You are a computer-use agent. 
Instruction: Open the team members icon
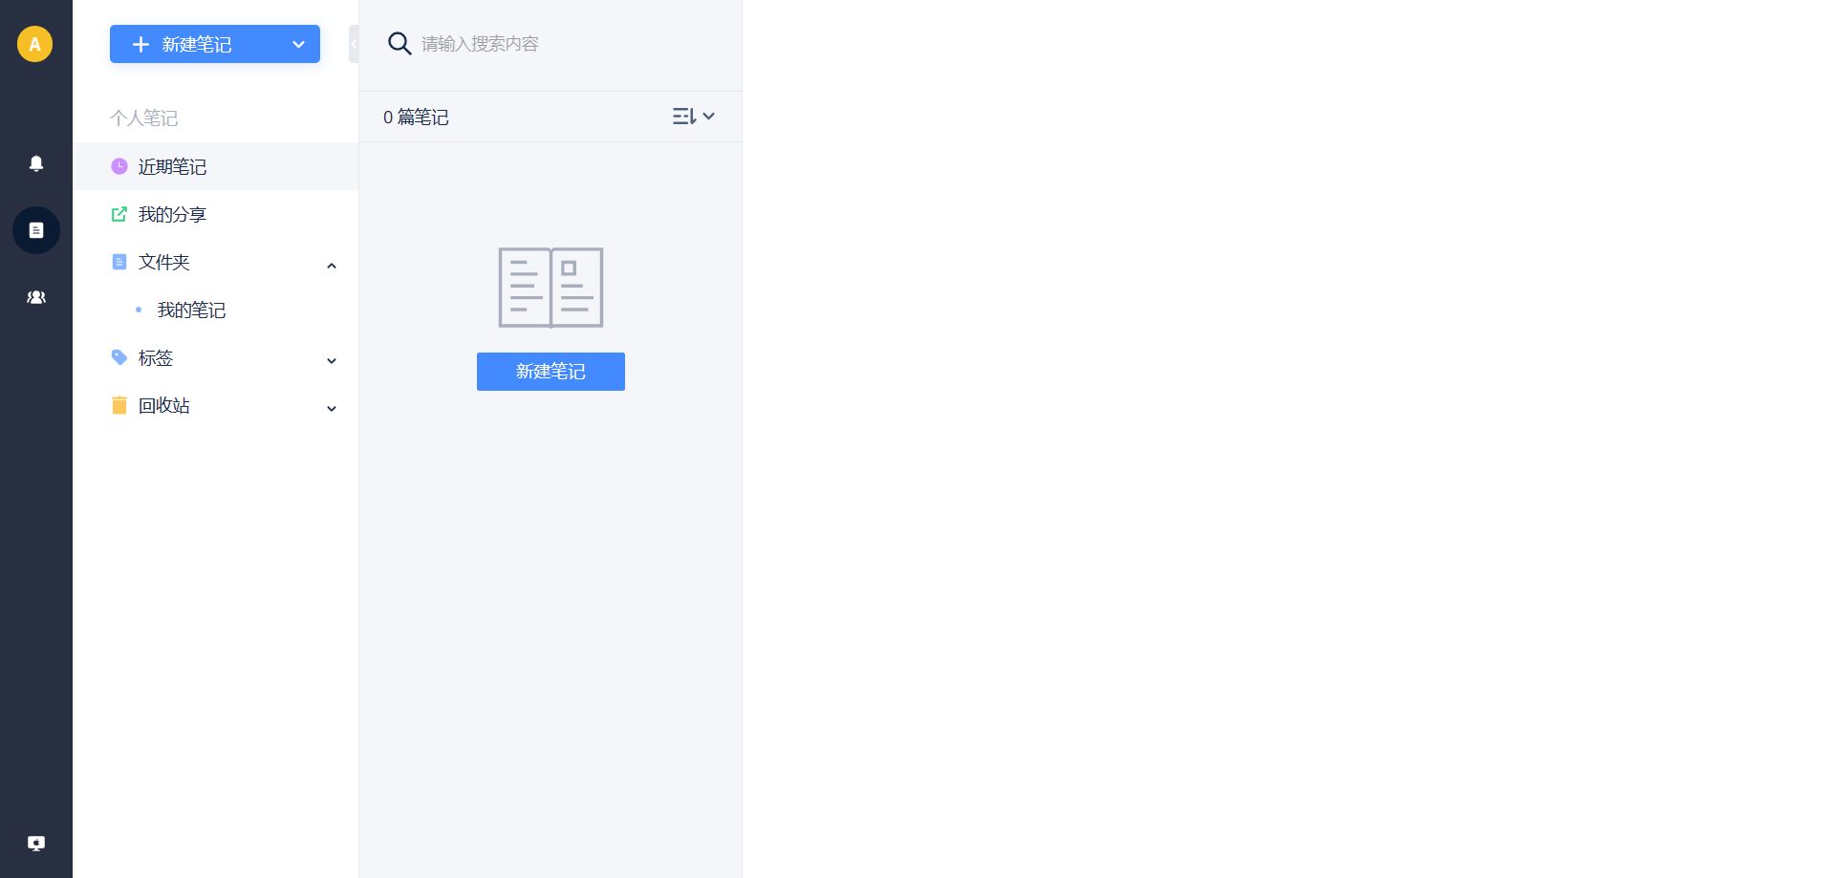pyautogui.click(x=36, y=297)
